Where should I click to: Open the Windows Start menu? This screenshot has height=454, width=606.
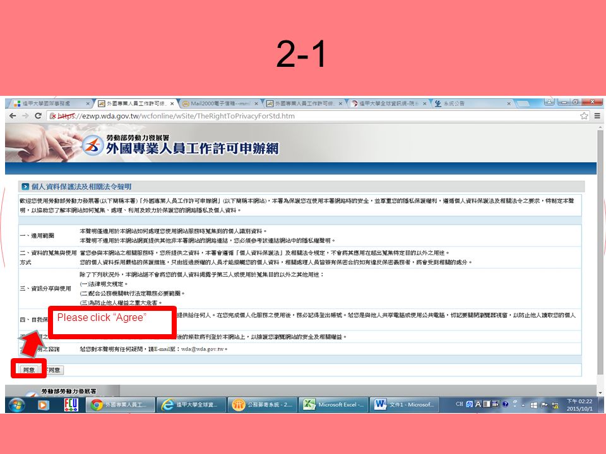(16, 405)
